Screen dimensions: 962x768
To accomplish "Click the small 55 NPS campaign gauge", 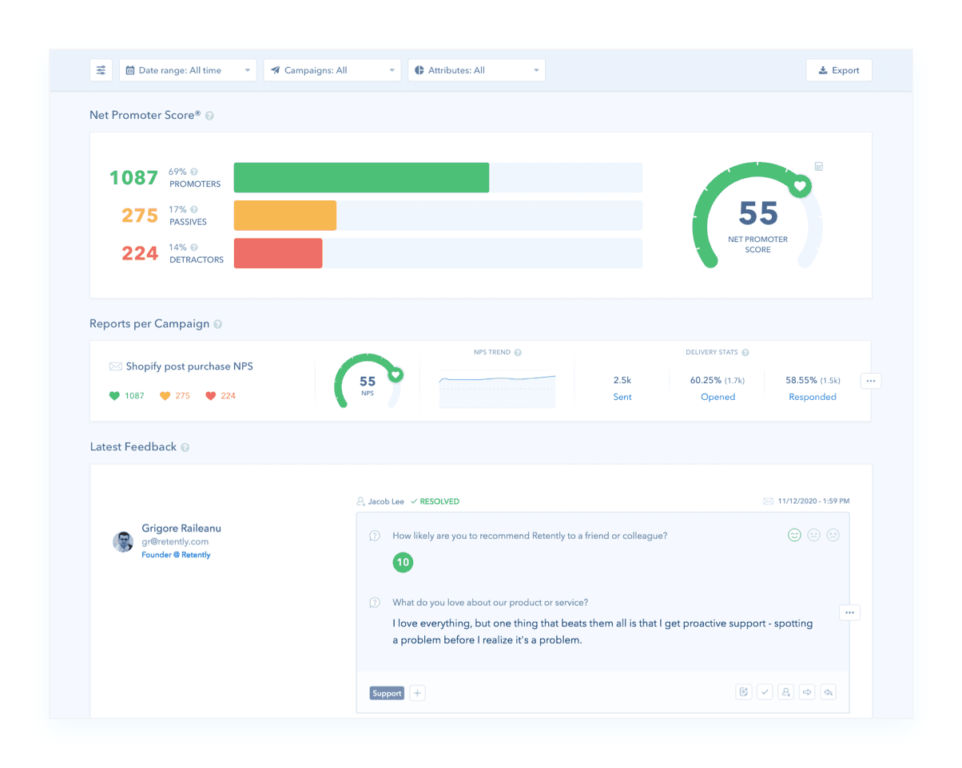I will (368, 382).
